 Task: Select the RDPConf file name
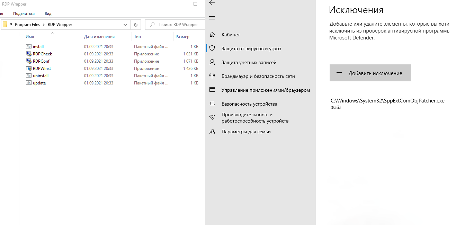coord(41,61)
